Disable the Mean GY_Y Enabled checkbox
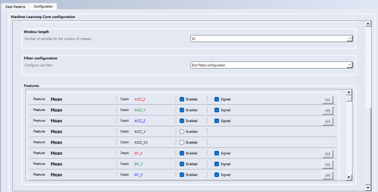The width and height of the screenshot is (378, 192). (182, 164)
